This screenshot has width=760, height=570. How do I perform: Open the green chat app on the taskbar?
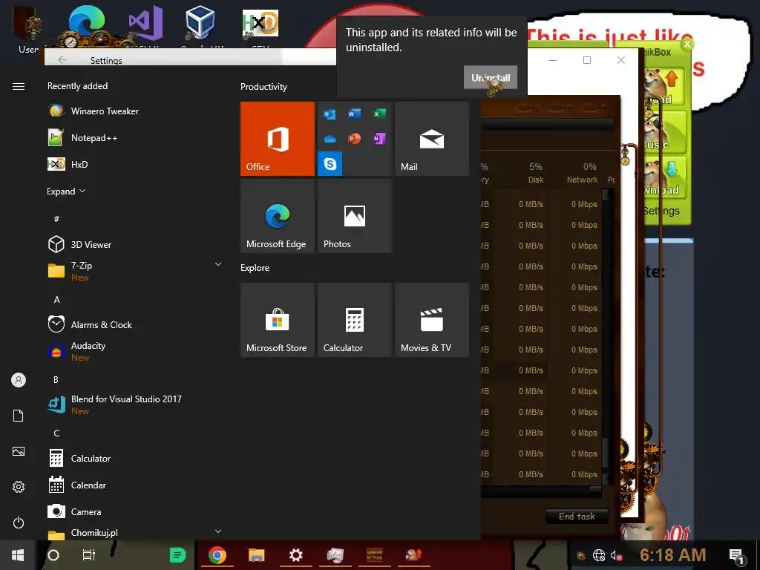pos(177,555)
